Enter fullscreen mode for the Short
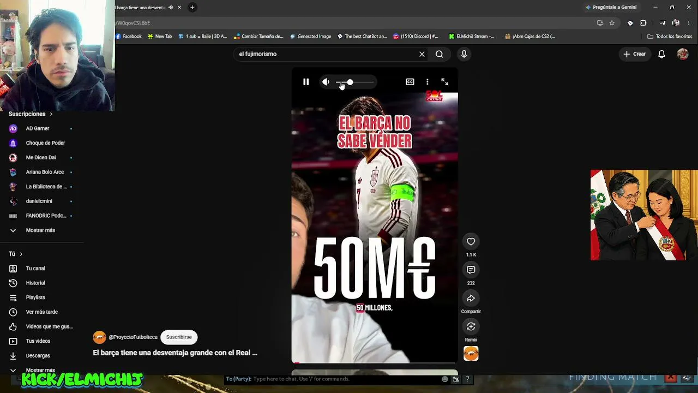 click(x=445, y=82)
